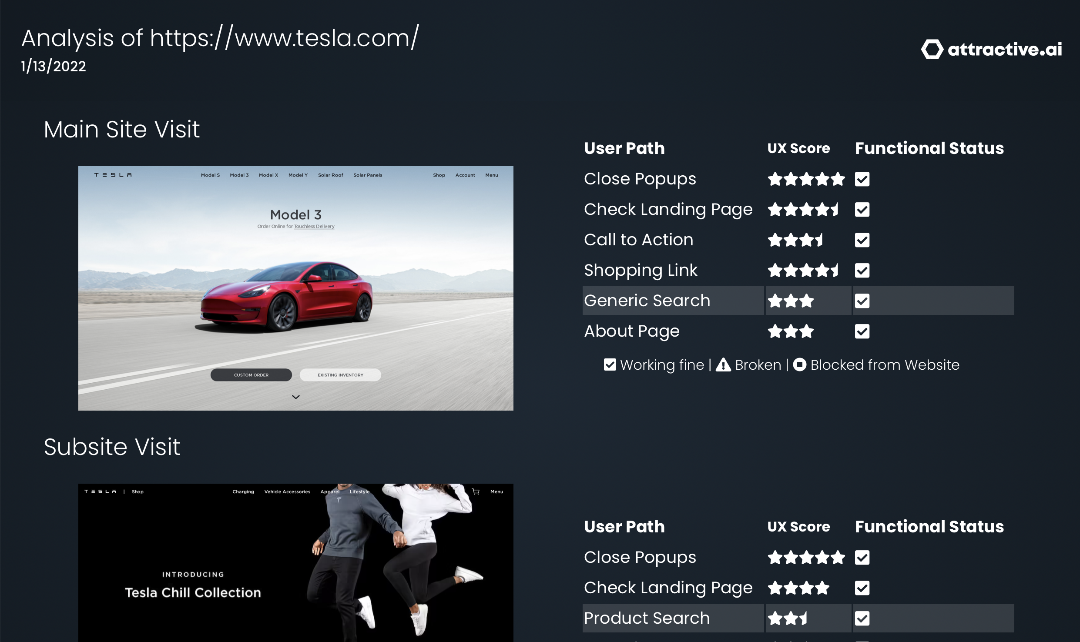Click the Product Search status checkbox
Screen dimensions: 1080x642
click(862, 619)
